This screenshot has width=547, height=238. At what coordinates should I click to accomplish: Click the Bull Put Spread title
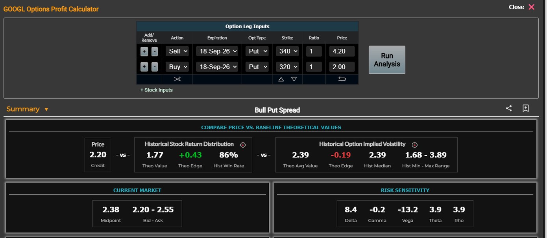(x=277, y=110)
